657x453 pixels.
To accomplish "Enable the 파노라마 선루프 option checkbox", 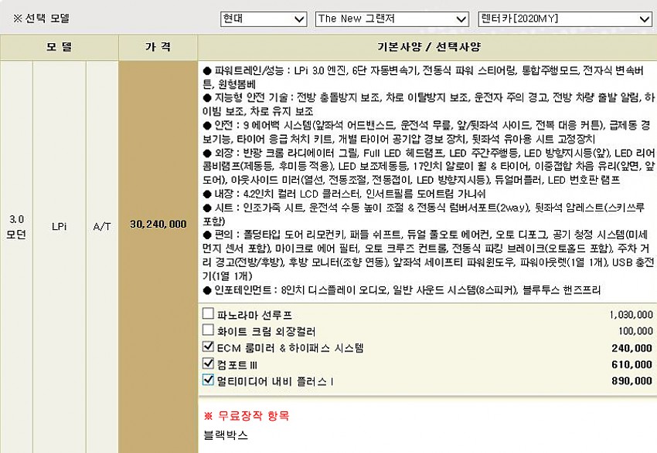I will pyautogui.click(x=208, y=314).
